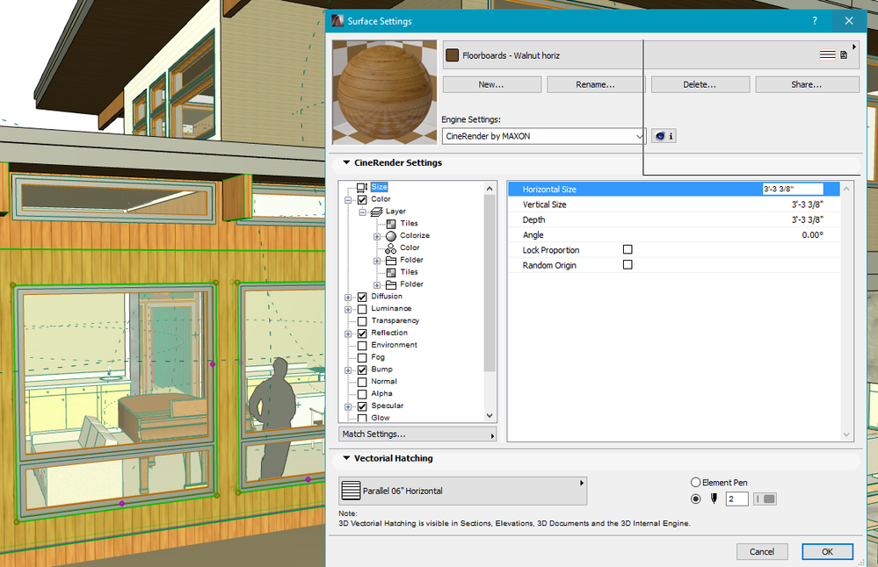Open the Parallel 06" Horizontal hatch picker

(462, 491)
